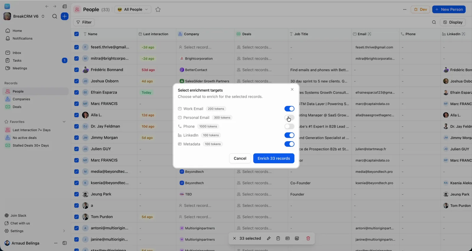Collapse the Favorites section
472x251 pixels.
coord(64,122)
